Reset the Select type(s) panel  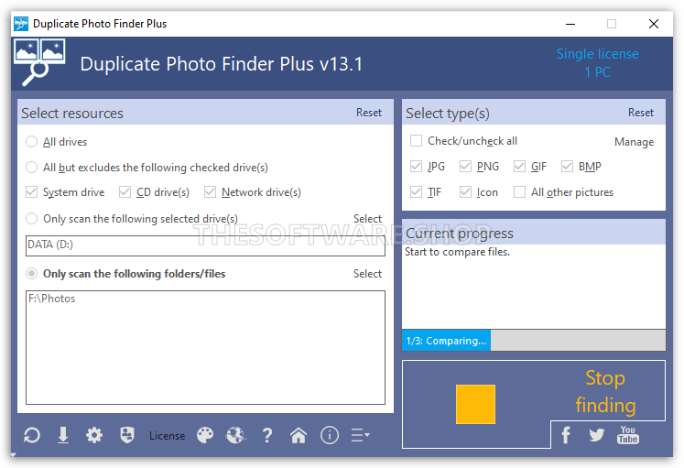coord(641,113)
